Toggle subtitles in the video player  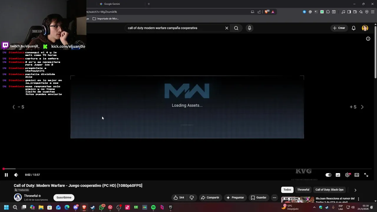338,175
